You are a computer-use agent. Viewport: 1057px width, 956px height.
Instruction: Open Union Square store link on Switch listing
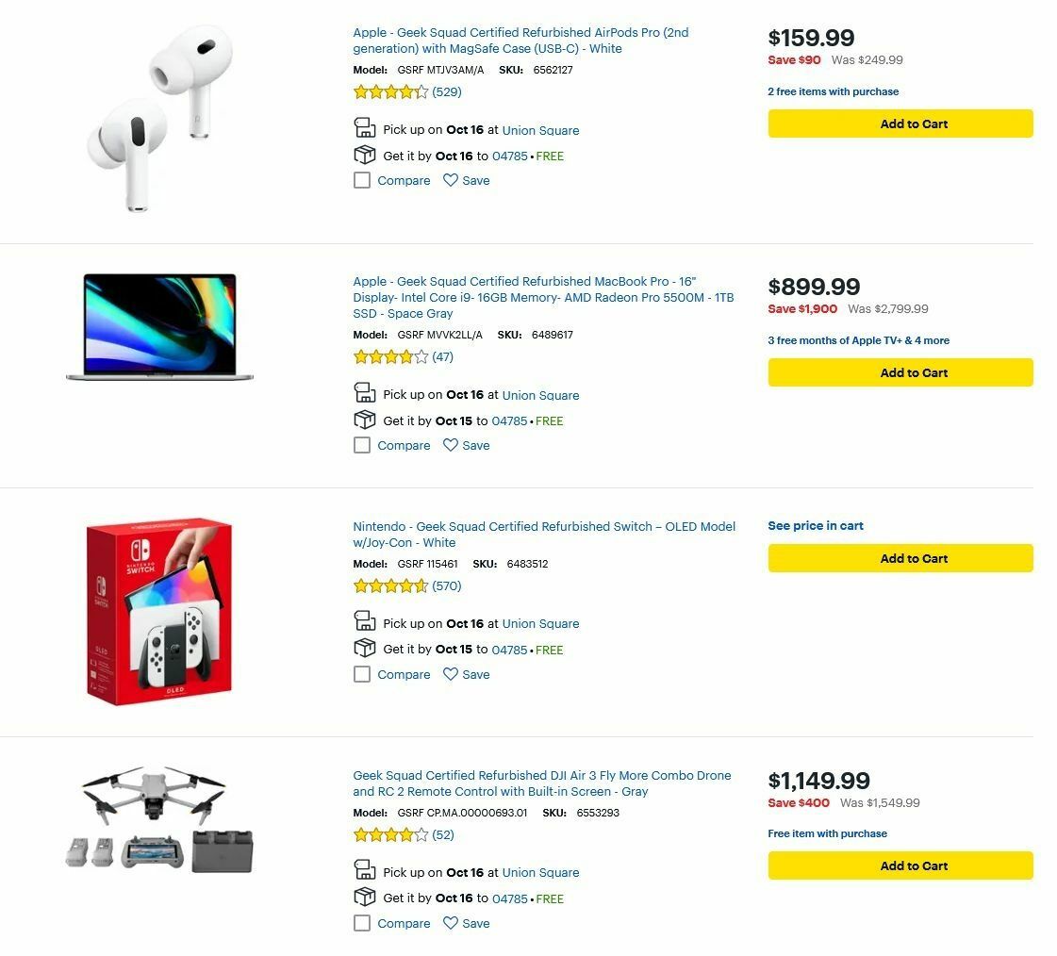[x=541, y=623]
